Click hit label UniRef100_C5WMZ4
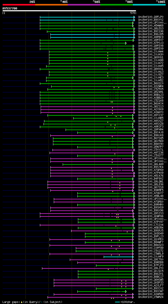This screenshot has width=168, height=304. click(151, 297)
